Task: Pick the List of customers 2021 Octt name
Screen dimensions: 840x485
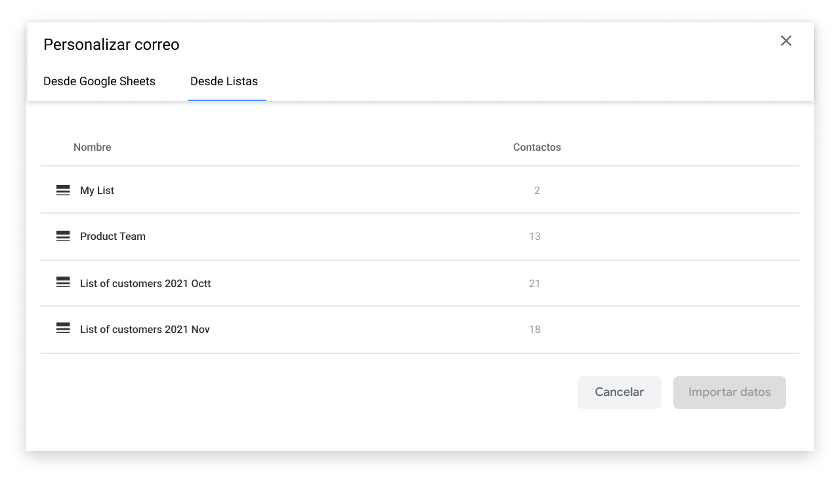Action: (x=145, y=284)
